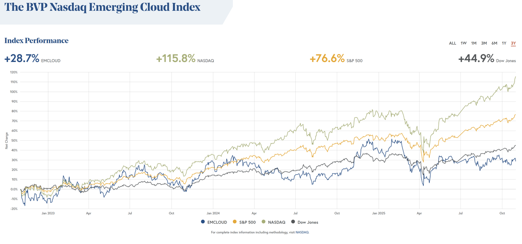
Task: Click the green NASDAQ legend dot icon
Action: (x=263, y=222)
